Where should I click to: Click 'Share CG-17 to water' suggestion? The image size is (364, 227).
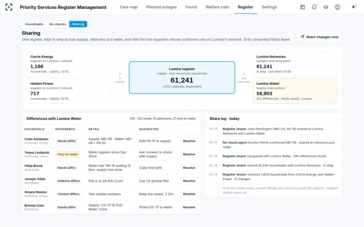[156, 207]
